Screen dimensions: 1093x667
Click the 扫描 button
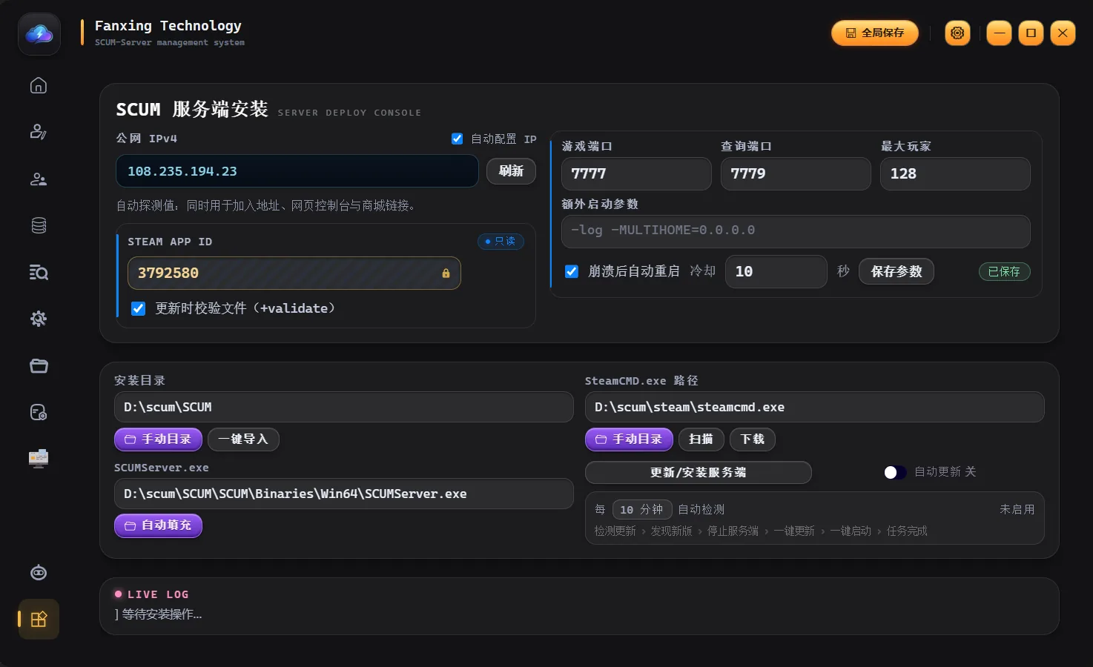click(701, 439)
